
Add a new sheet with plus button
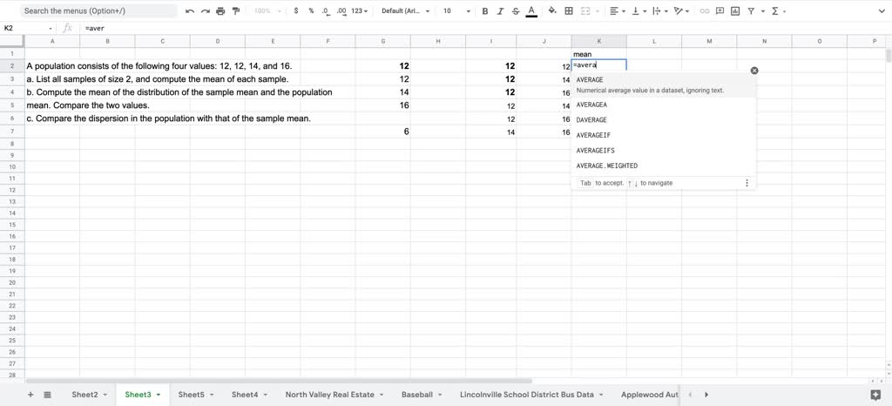[30, 395]
